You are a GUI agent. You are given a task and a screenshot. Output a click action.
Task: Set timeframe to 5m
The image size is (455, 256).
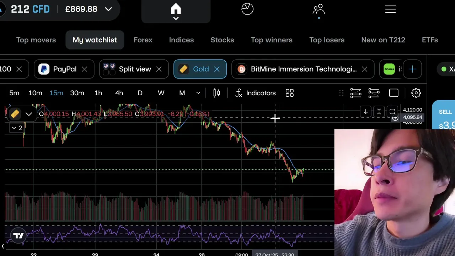pyautogui.click(x=14, y=93)
